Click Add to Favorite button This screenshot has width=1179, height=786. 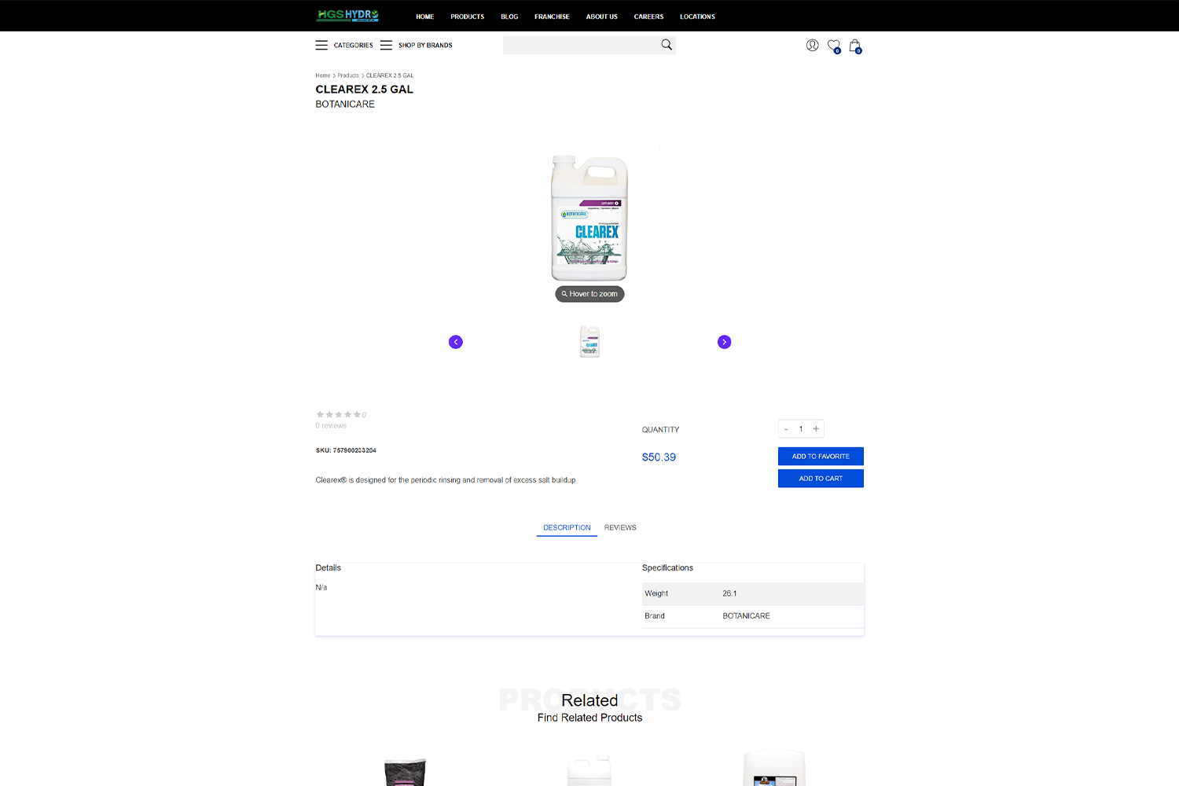tap(821, 457)
